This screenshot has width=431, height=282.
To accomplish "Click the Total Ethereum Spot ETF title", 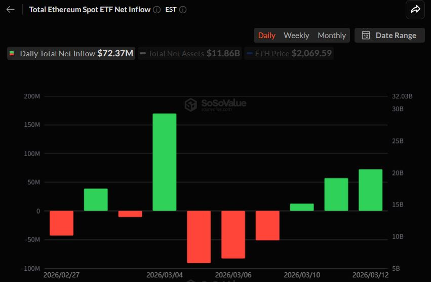I will click(90, 10).
